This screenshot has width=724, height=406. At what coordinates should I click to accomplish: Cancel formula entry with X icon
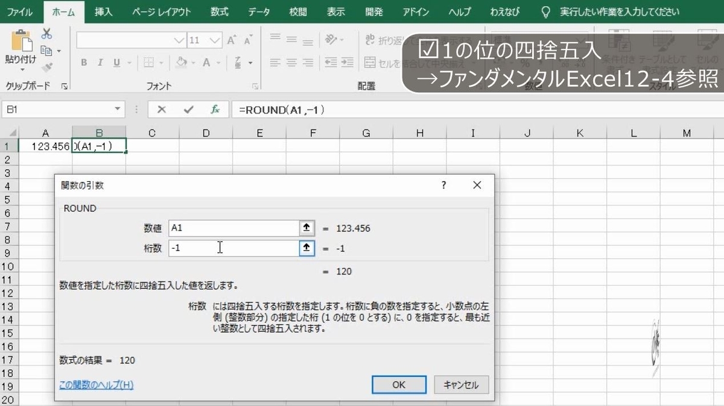(161, 110)
